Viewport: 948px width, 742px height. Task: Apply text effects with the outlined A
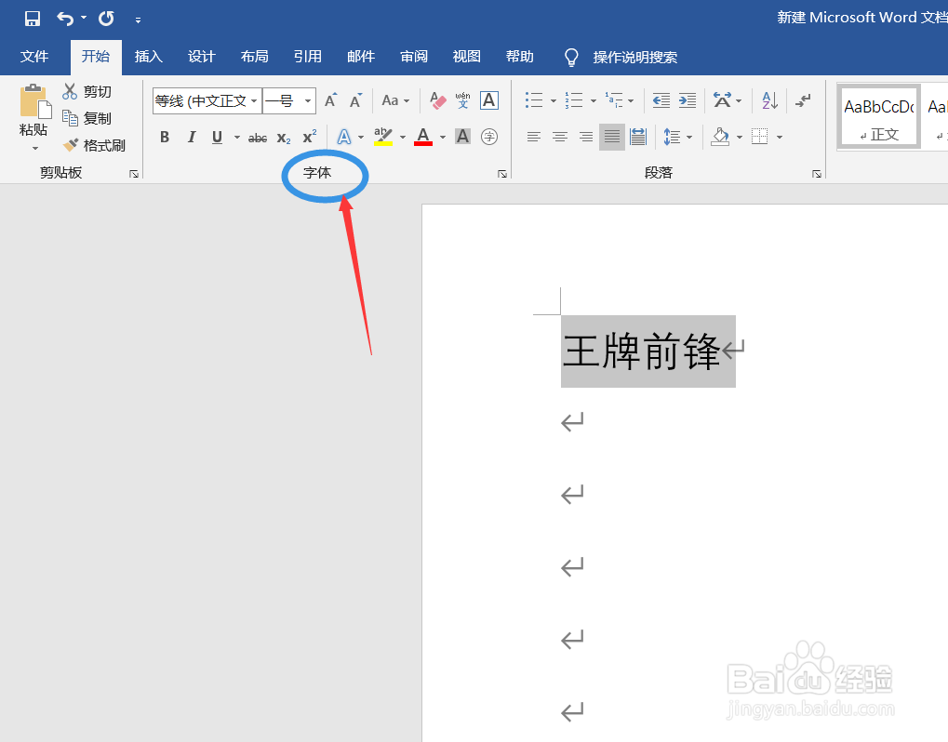click(x=344, y=138)
